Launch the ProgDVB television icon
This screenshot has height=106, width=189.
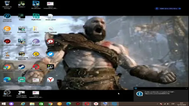point(22,29)
